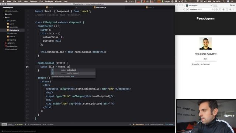
Task: Click the volume icon in the menu bar
Action: point(205,1)
